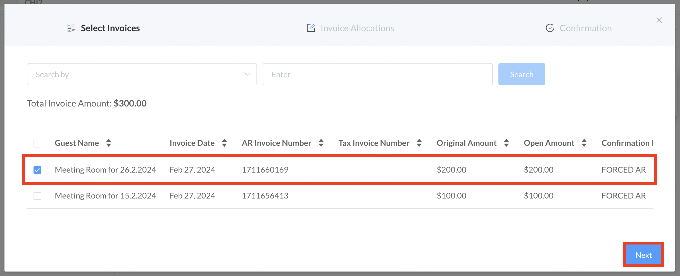Image resolution: width=680 pixels, height=276 pixels.
Task: Click the Invoice Allocations edit icon
Action: pos(311,28)
